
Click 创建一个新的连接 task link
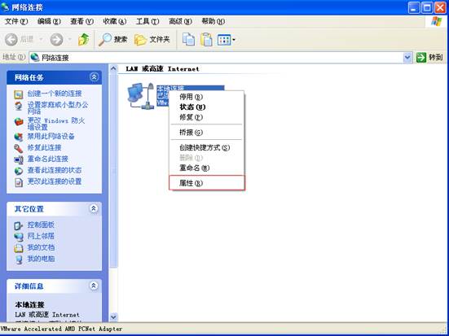pos(55,94)
